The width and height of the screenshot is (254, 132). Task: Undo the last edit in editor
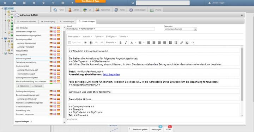[x=96, y=43]
